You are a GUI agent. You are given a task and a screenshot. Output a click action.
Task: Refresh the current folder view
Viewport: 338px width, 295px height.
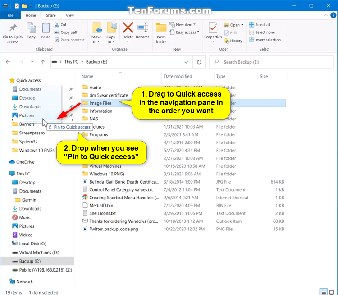[x=199, y=62]
